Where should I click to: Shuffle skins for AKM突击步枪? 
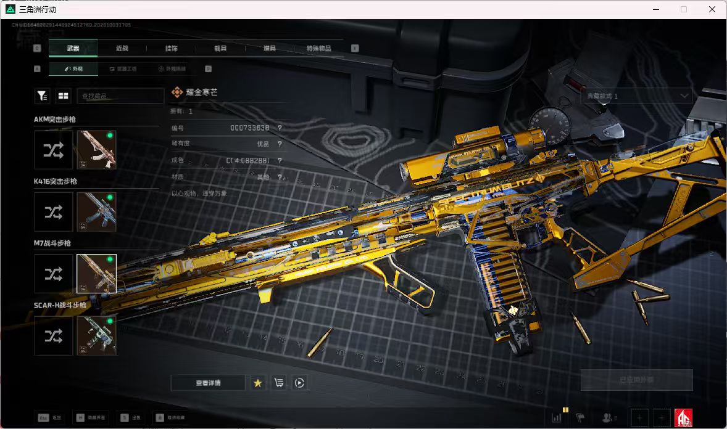pos(53,150)
